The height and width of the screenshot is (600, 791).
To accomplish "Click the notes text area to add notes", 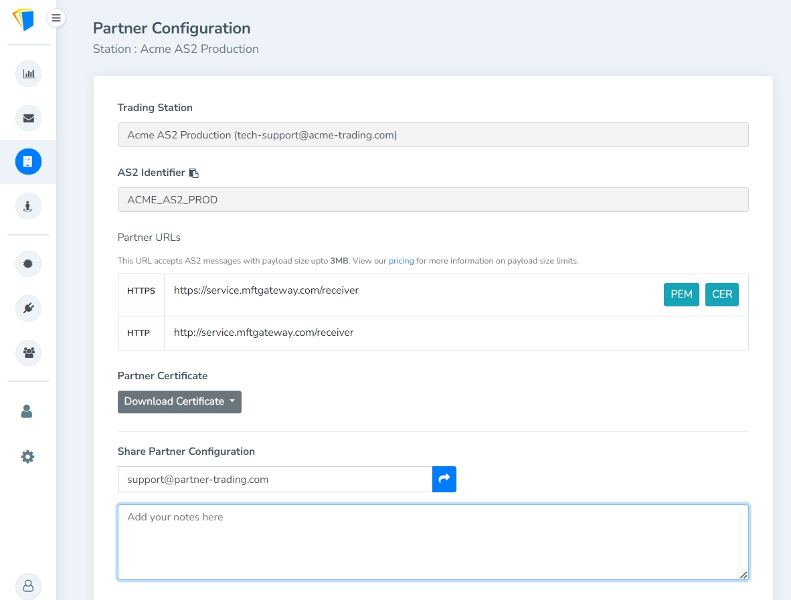I will pos(433,542).
